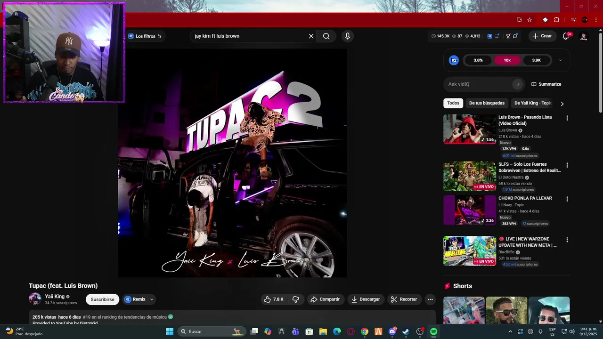Open the browser Extensions puzzle icon

pyautogui.click(x=557, y=20)
